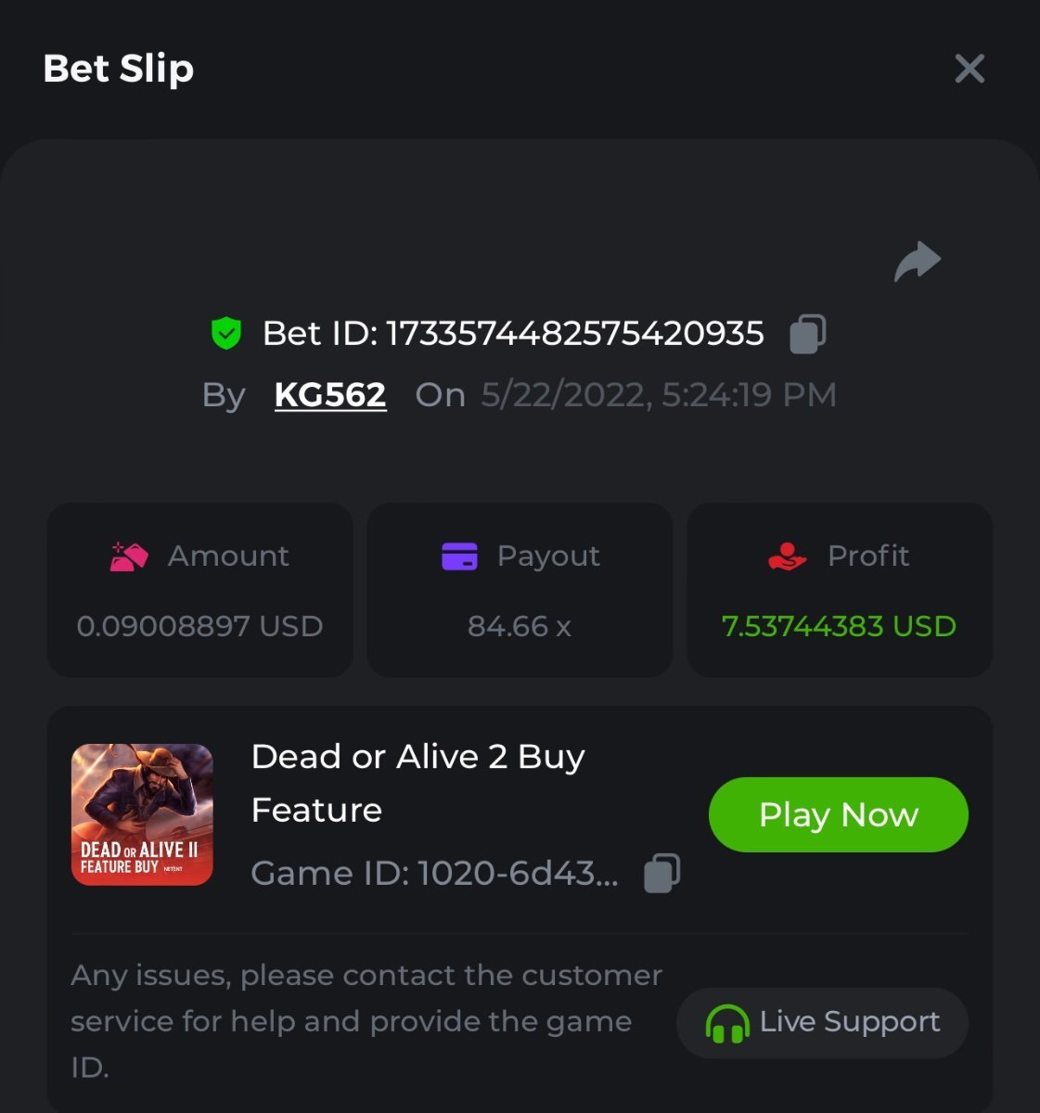Copy the Bet ID to clipboard
Viewport: 1040px width, 1113px height.
tap(807, 334)
